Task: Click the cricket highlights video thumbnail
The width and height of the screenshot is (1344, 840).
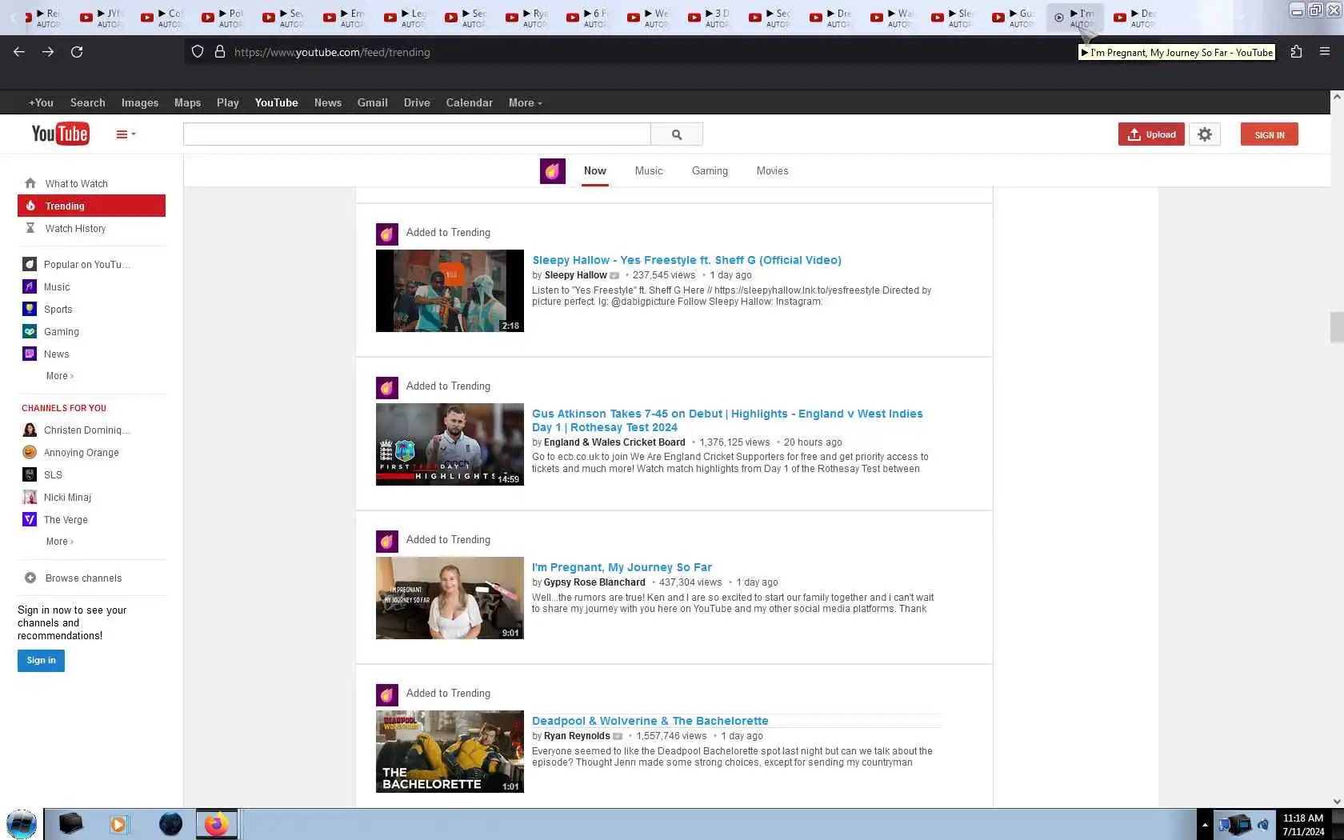Action: [450, 445]
